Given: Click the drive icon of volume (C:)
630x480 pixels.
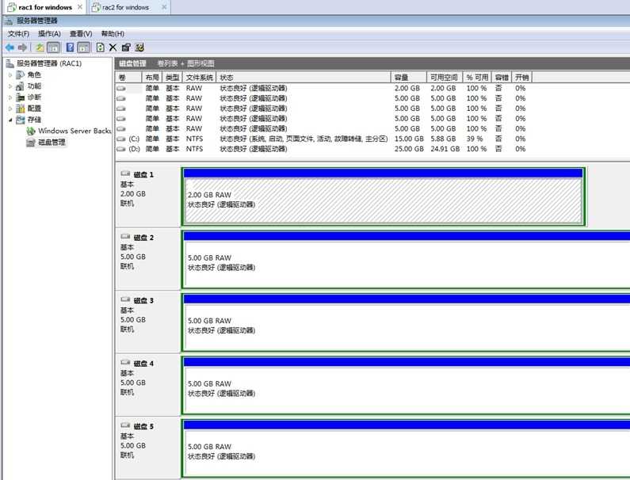Looking at the screenshot, I should pyautogui.click(x=121, y=139).
